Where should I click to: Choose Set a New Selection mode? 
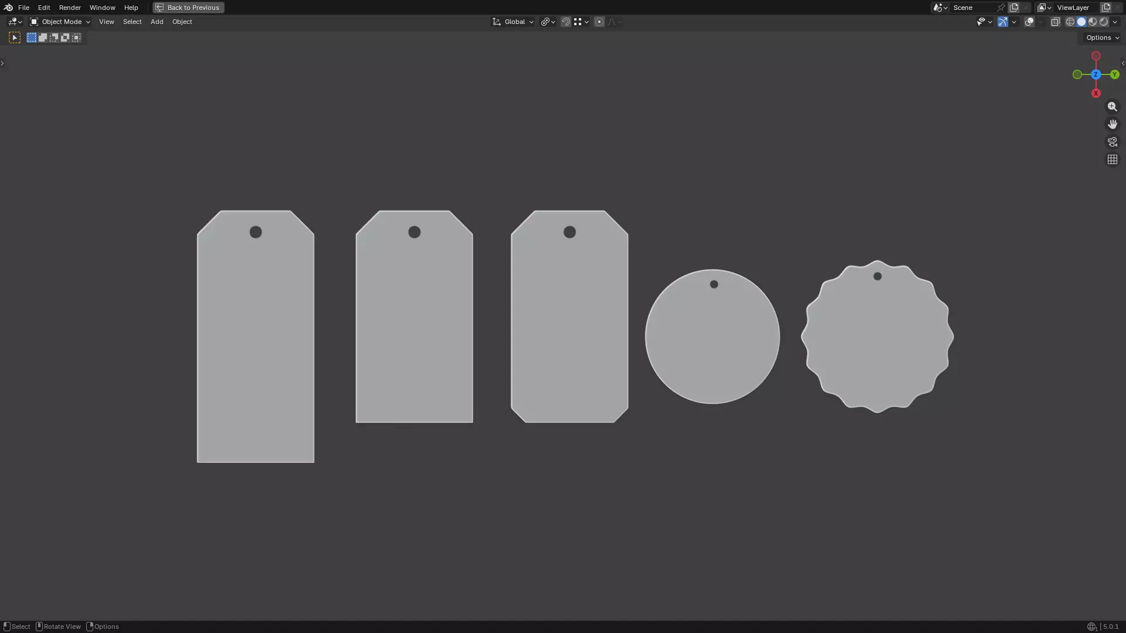32,38
